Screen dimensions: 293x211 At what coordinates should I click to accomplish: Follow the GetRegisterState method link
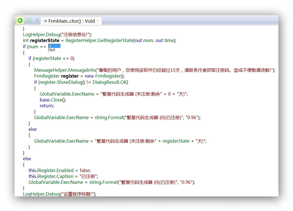[x=116, y=40]
